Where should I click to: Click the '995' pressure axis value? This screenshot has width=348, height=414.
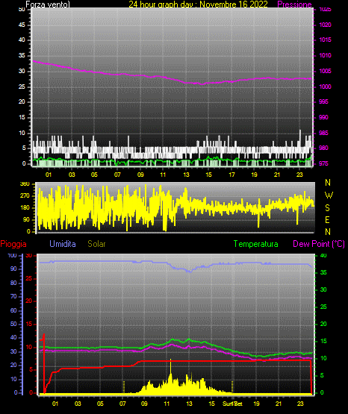point(323,101)
